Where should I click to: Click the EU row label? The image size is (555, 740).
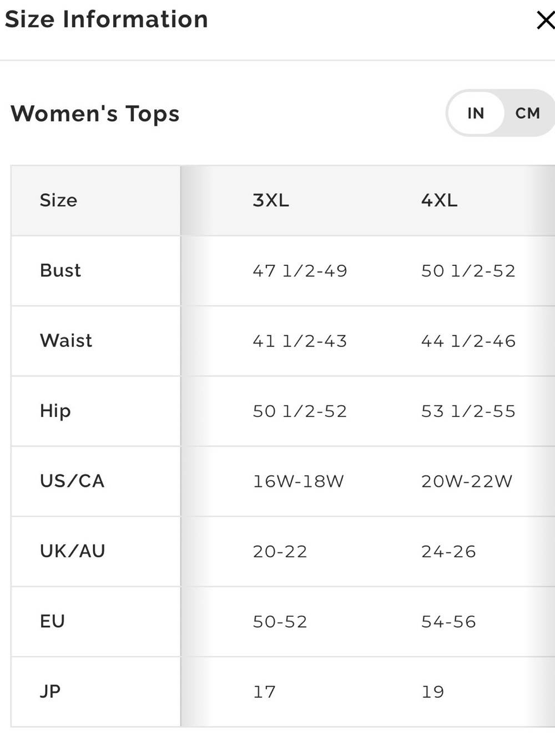tap(53, 621)
